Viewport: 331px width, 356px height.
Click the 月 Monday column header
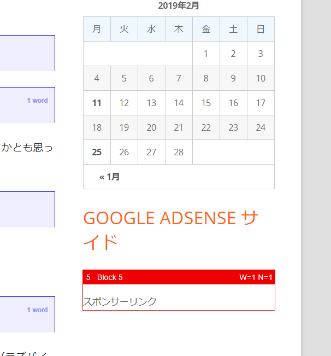pos(97,29)
